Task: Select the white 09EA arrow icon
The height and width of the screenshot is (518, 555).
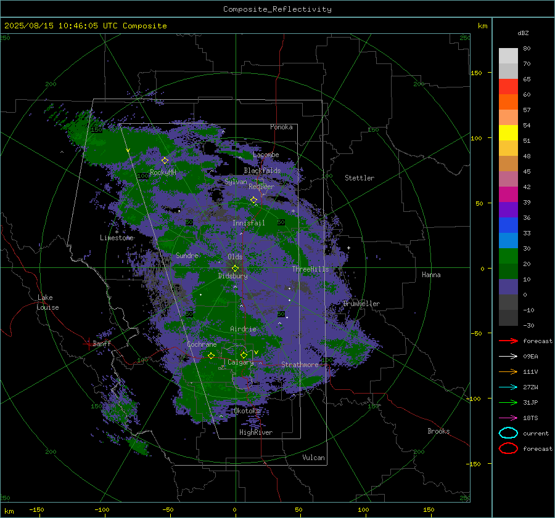Action: pyautogui.click(x=508, y=356)
